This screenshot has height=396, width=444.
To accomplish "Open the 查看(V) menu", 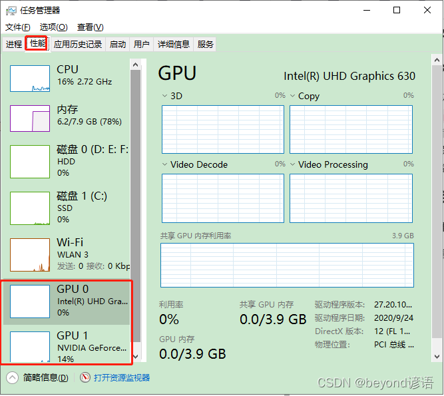I will click(91, 27).
